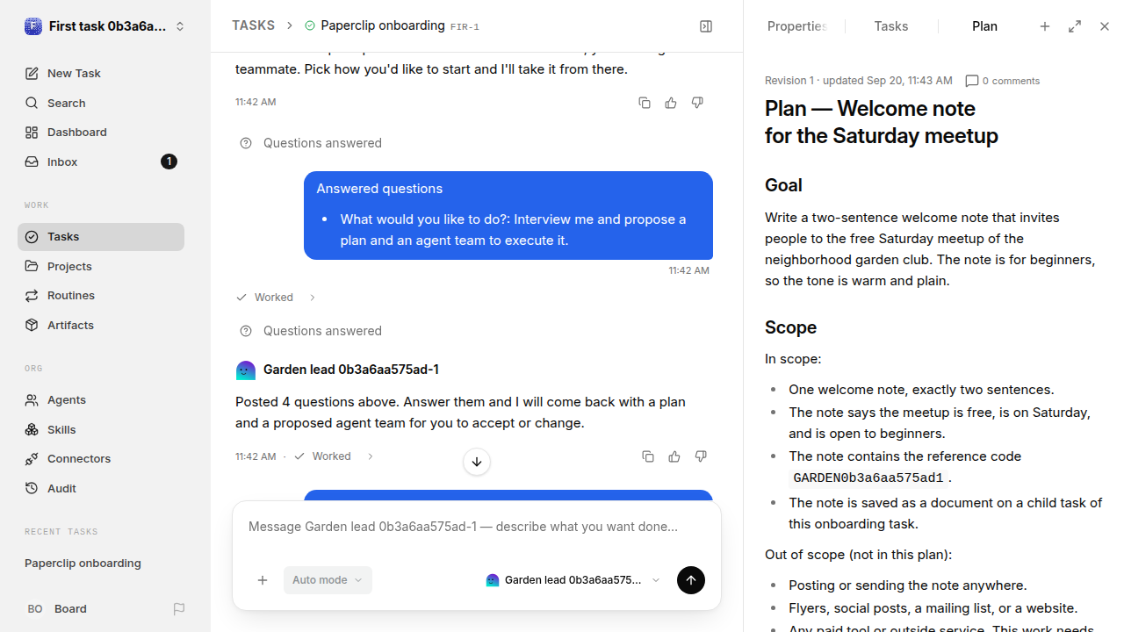The height and width of the screenshot is (632, 1124).
Task: Thumbs up the top assistant message
Action: 671,103
